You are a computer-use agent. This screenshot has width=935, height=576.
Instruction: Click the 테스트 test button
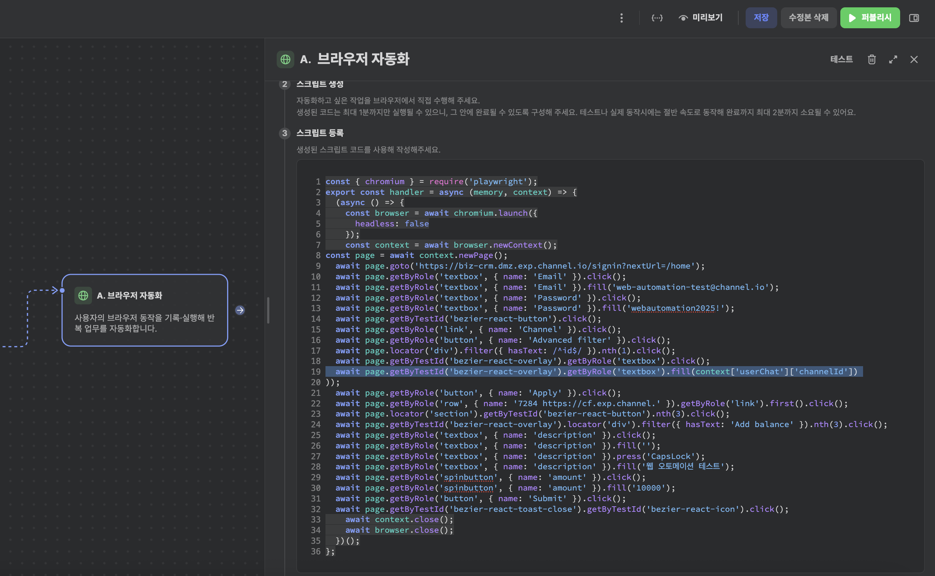(x=841, y=59)
